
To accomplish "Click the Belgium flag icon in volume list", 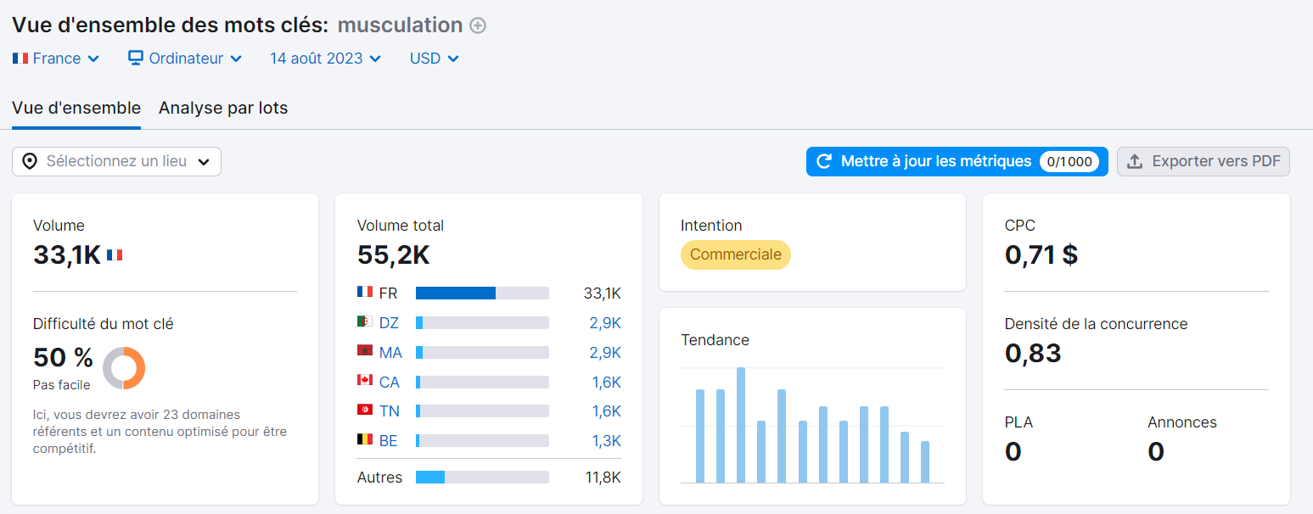I will (365, 440).
